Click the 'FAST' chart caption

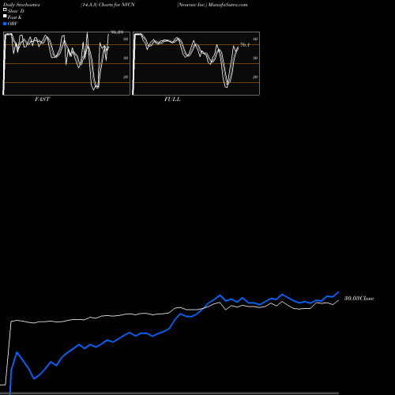click(x=42, y=100)
